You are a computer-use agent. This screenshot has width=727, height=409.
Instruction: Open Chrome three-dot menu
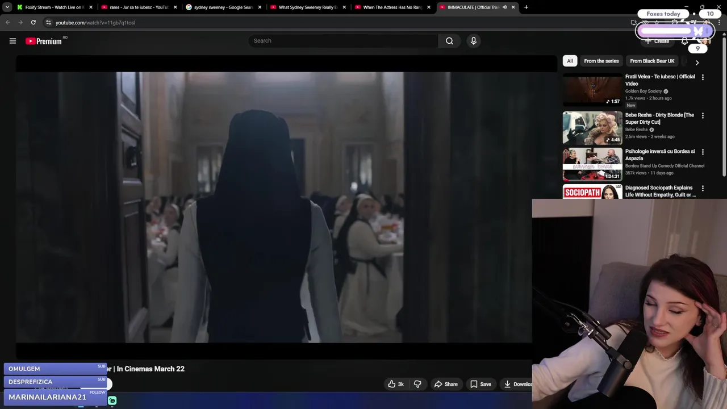point(718,22)
